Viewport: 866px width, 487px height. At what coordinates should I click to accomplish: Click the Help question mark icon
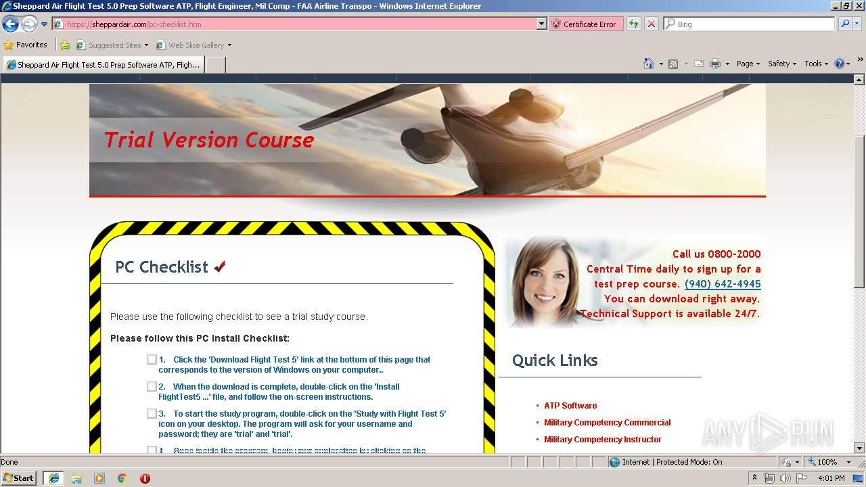click(839, 64)
